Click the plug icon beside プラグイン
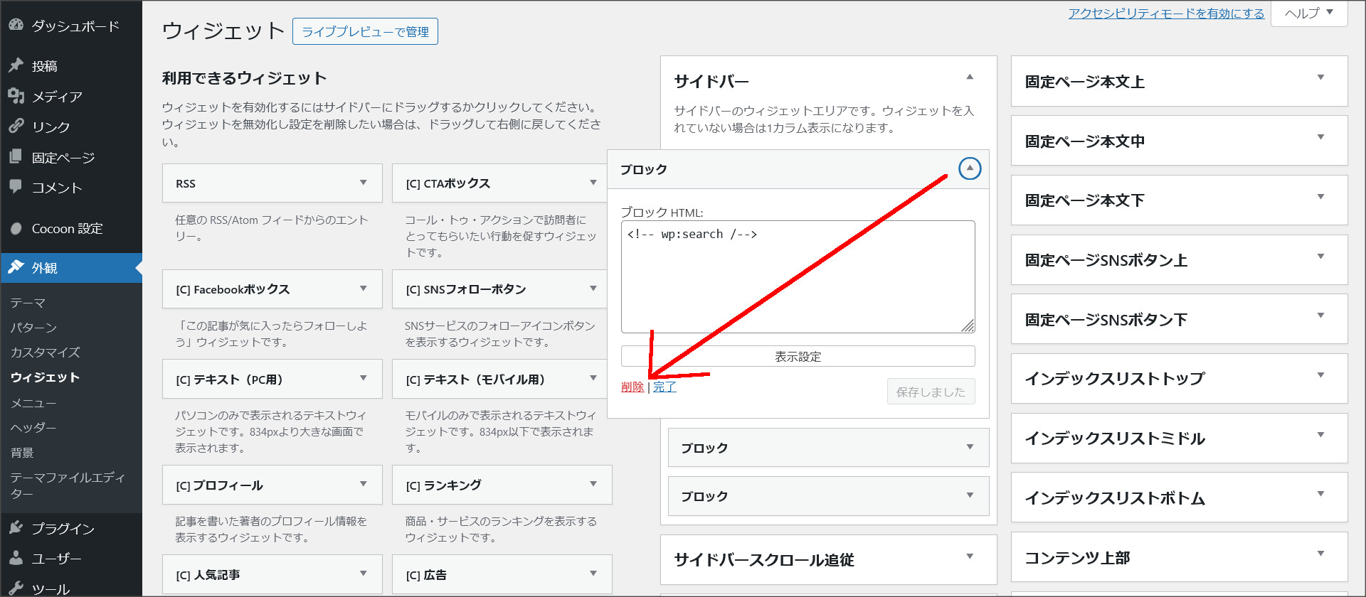This screenshot has height=597, width=1366. pos(16,528)
